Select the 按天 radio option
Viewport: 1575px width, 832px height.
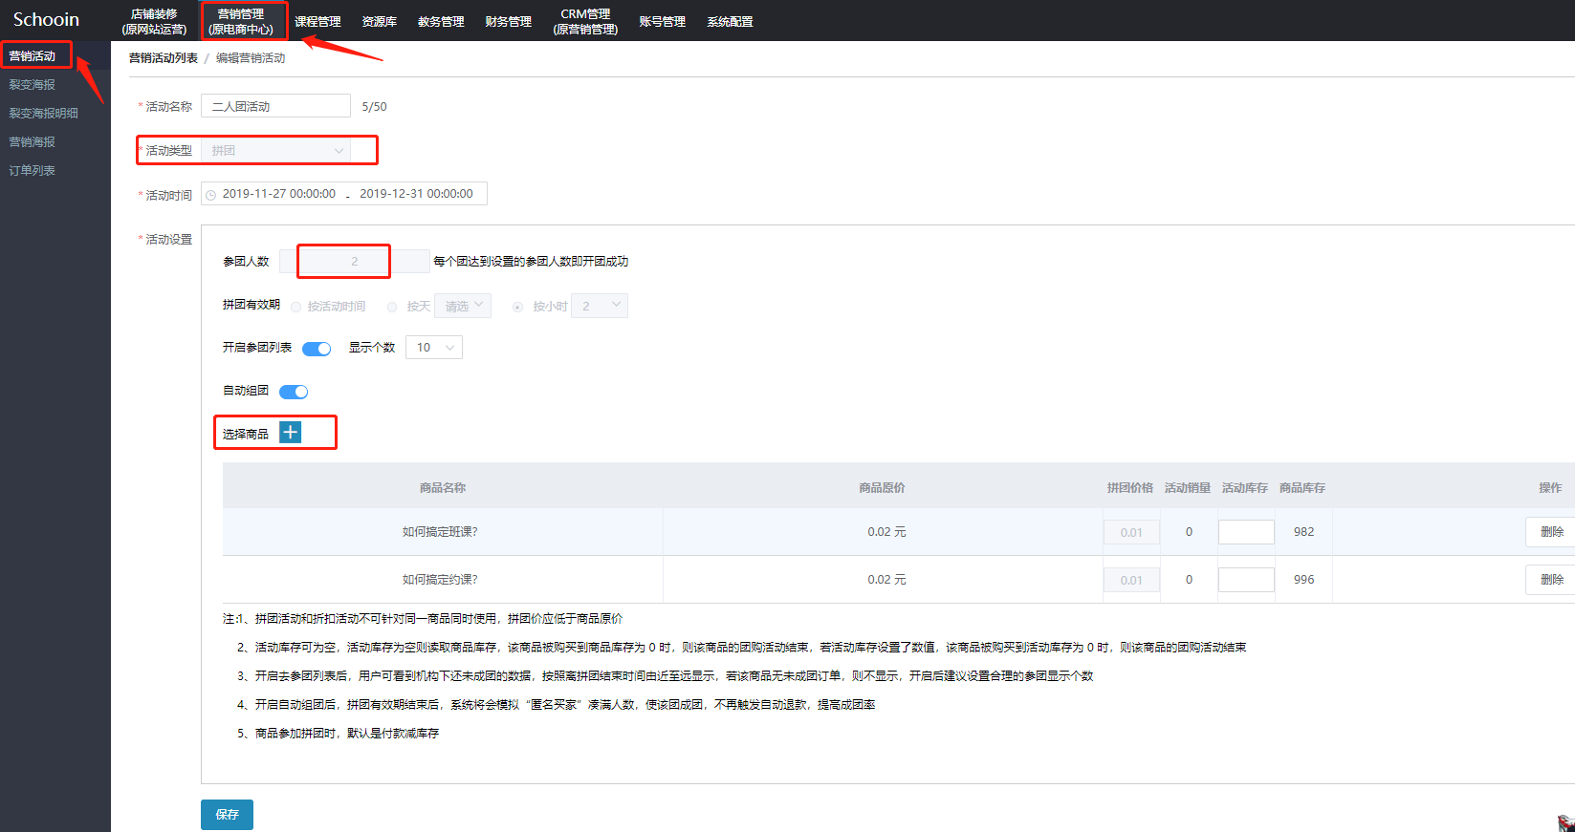pos(392,307)
